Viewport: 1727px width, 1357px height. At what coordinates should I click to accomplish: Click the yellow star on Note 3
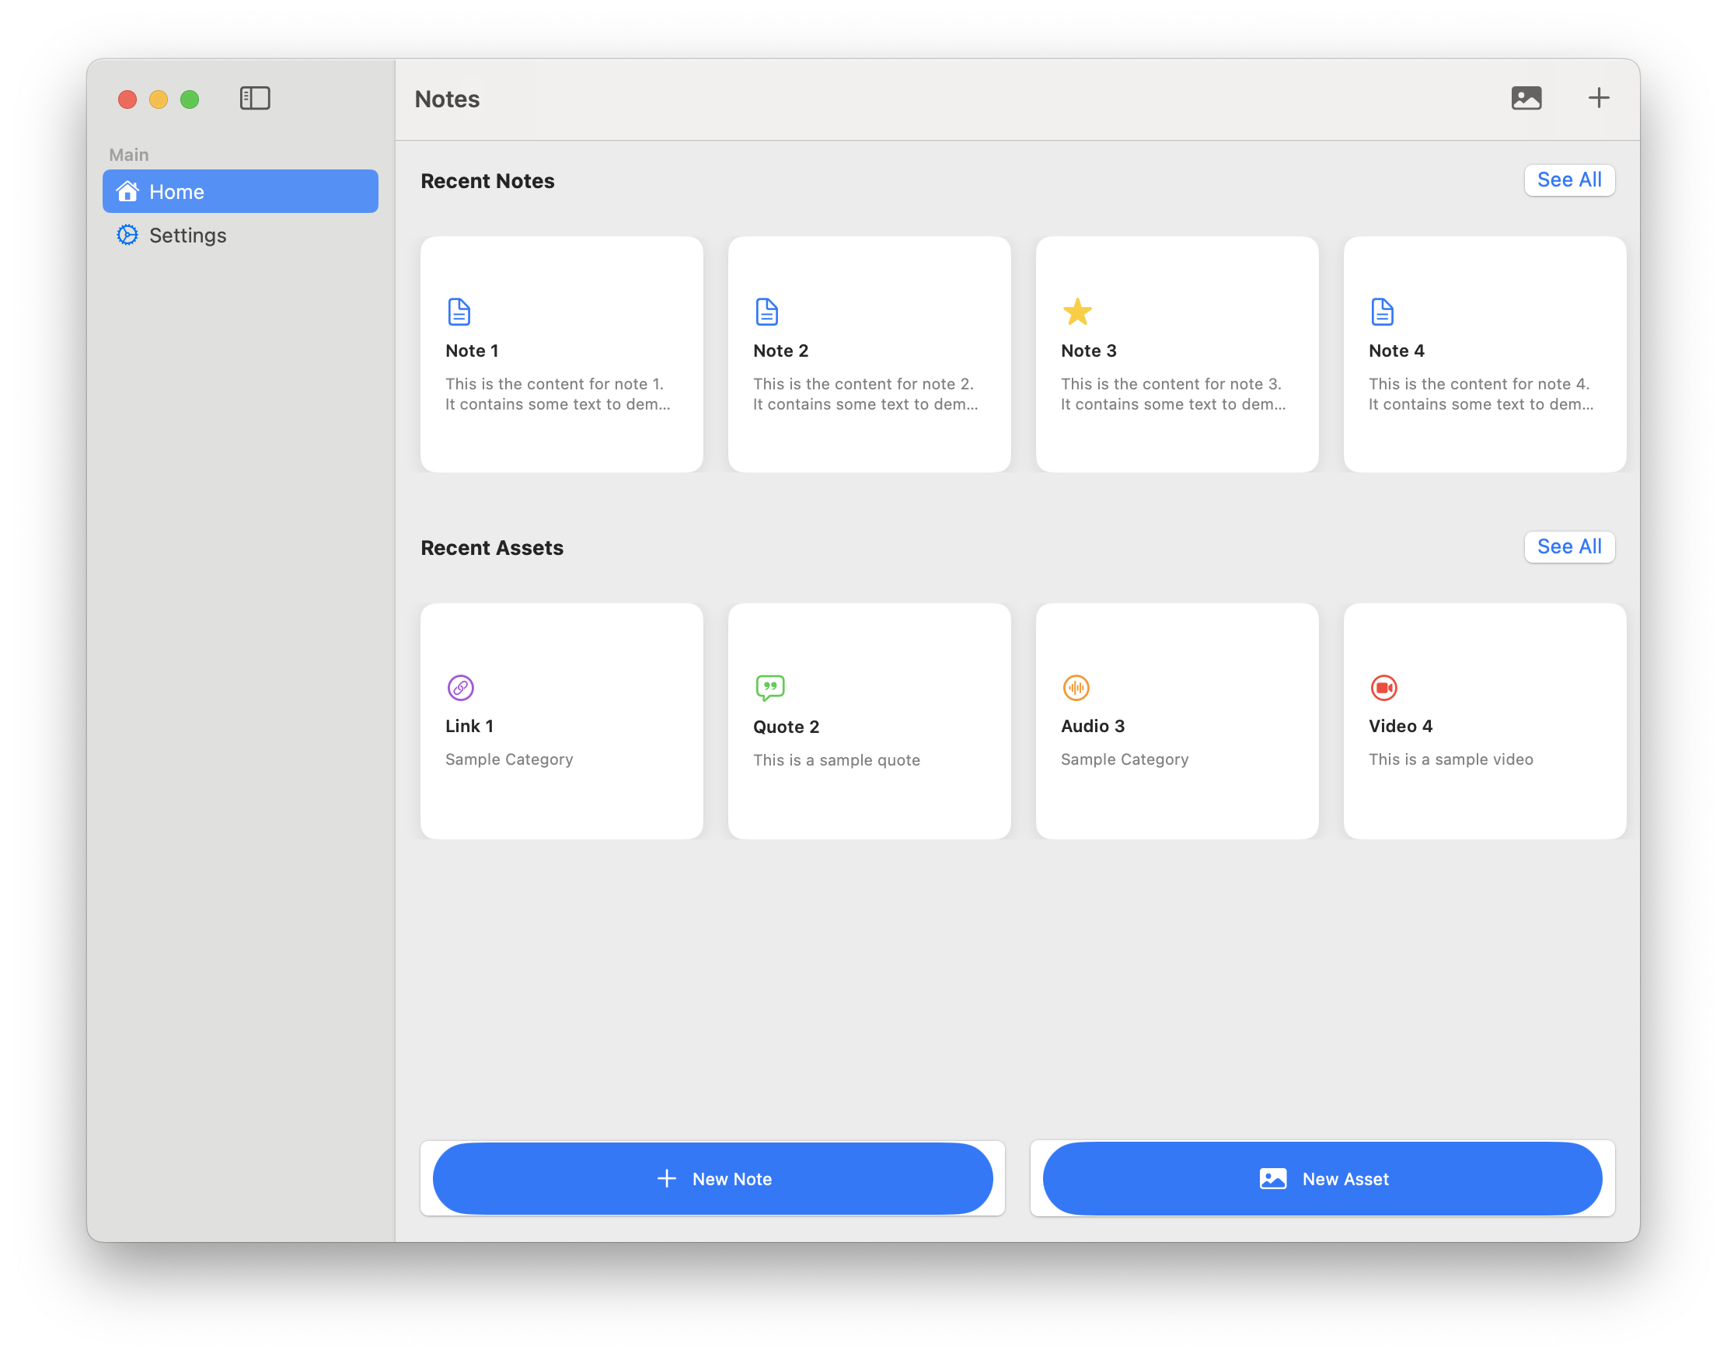(x=1077, y=312)
